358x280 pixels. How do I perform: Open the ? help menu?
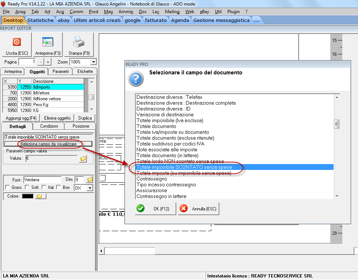246,12
